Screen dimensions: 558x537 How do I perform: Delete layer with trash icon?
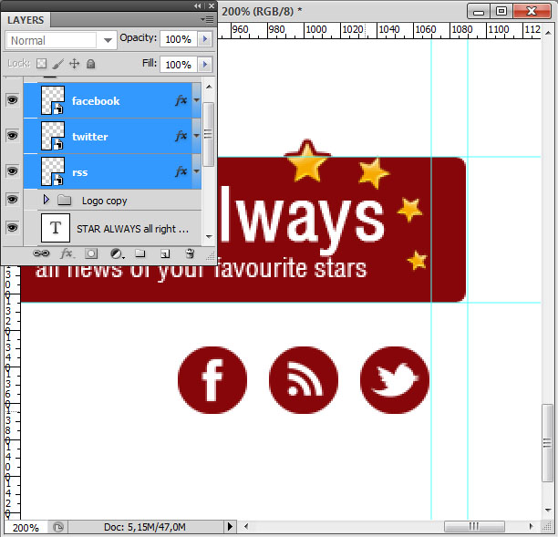pos(190,253)
